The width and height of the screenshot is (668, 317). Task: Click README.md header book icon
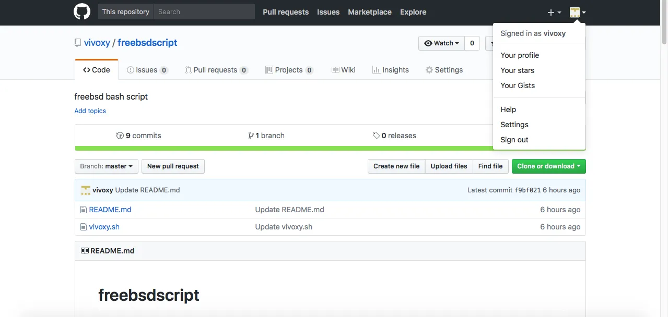pyautogui.click(x=85, y=251)
